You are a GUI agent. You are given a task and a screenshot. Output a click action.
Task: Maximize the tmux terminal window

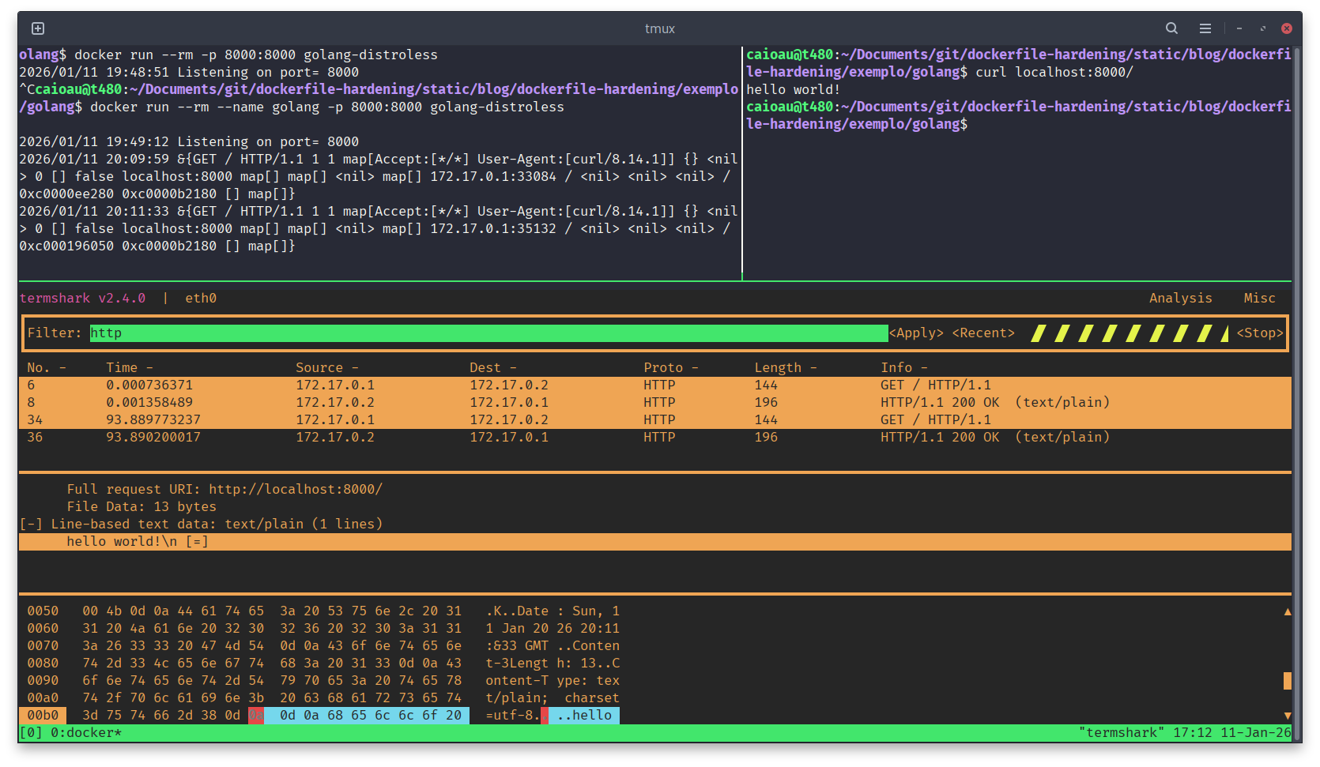(1262, 28)
